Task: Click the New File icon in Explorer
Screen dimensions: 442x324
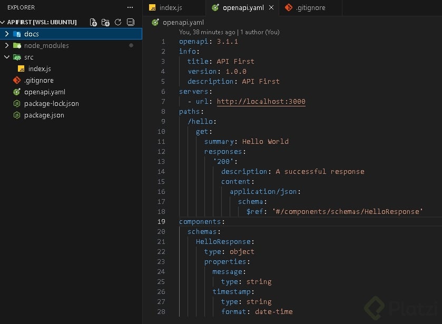Action: point(93,22)
